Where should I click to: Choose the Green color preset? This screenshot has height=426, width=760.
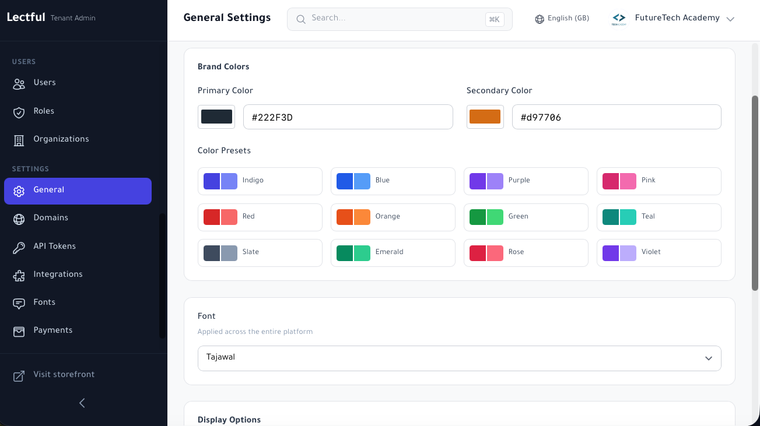pyautogui.click(x=526, y=217)
